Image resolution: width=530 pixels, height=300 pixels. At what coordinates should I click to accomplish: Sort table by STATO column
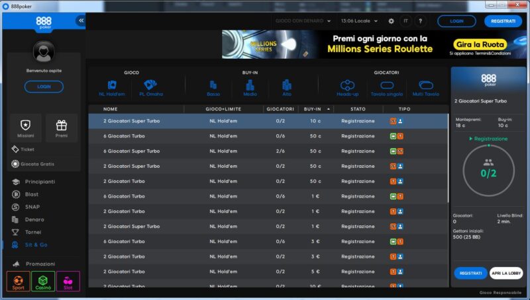click(358, 109)
